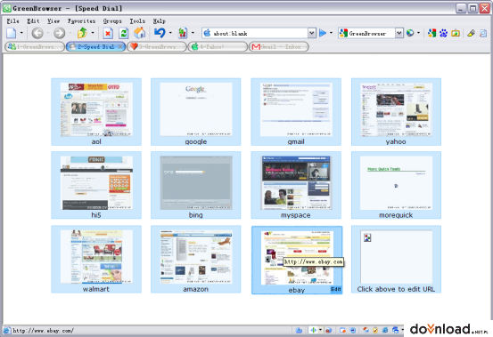This screenshot has width=493, height=337.
Task: Click the Forward navigation arrow
Action: coord(59,33)
